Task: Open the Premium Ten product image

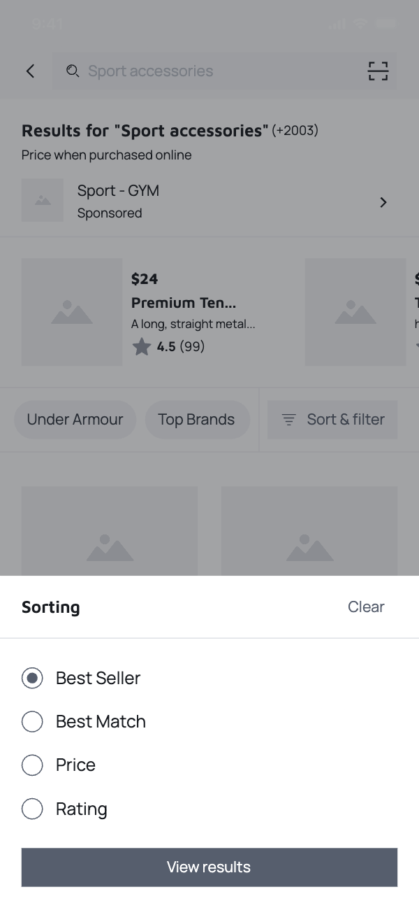Action: (x=72, y=312)
